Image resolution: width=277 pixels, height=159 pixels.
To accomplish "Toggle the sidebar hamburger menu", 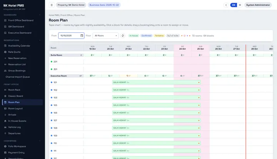I will coord(52,5).
